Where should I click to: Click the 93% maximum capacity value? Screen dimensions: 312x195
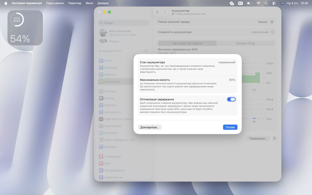coord(232,80)
